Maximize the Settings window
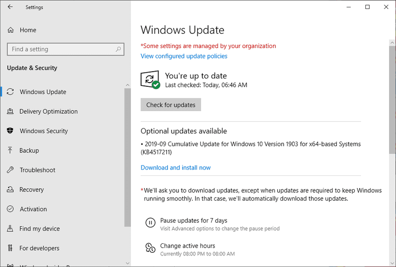The image size is (396, 267). (367, 7)
